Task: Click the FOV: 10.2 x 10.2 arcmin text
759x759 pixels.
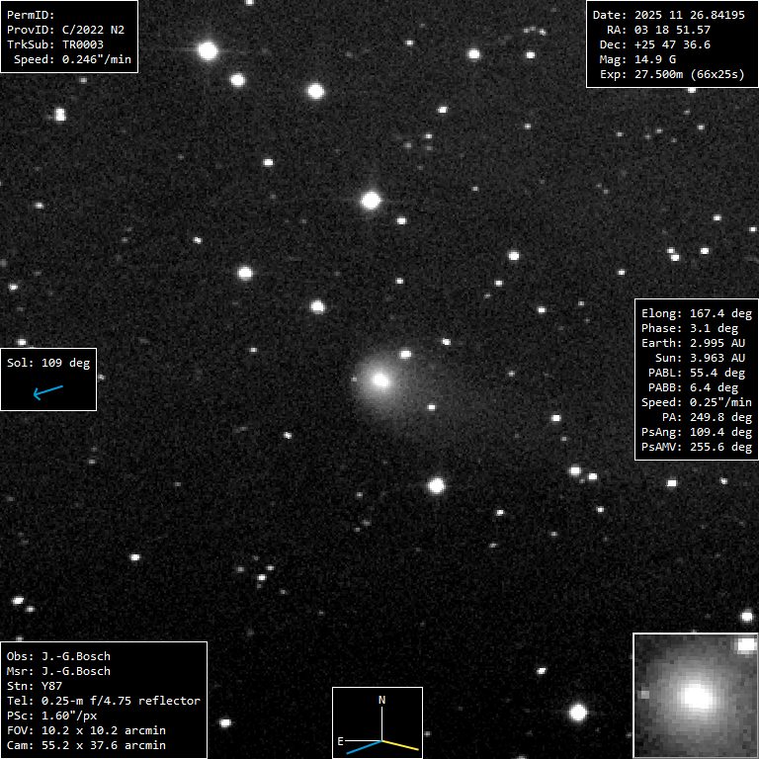Action: tap(86, 730)
